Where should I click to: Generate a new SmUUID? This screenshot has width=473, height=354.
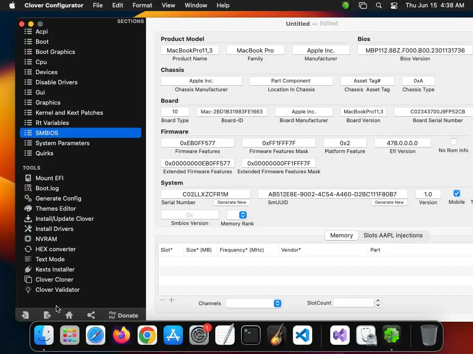[x=389, y=202]
